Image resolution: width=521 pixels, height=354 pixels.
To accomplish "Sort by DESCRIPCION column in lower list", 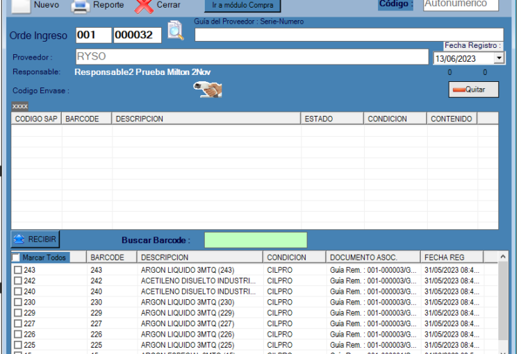I will pos(200,258).
